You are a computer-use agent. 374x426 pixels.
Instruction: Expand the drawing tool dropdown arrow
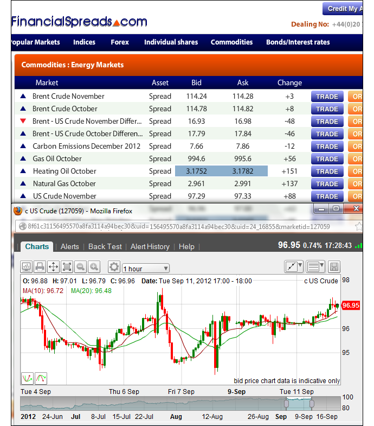click(300, 265)
